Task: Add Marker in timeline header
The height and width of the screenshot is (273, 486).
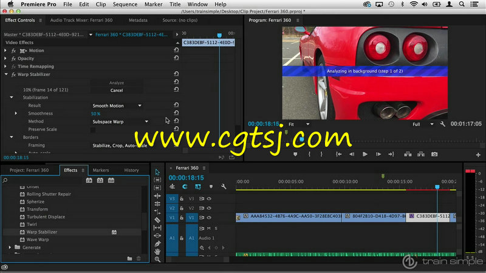Action: tap(211, 187)
